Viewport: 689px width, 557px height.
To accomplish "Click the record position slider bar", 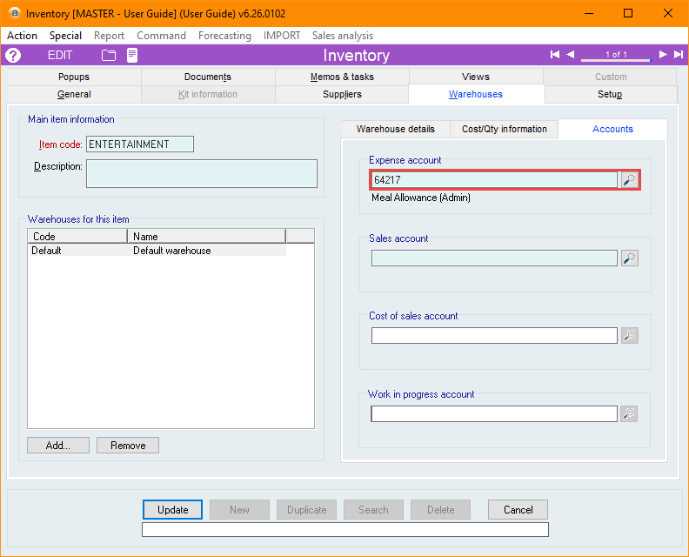I will click(616, 59).
